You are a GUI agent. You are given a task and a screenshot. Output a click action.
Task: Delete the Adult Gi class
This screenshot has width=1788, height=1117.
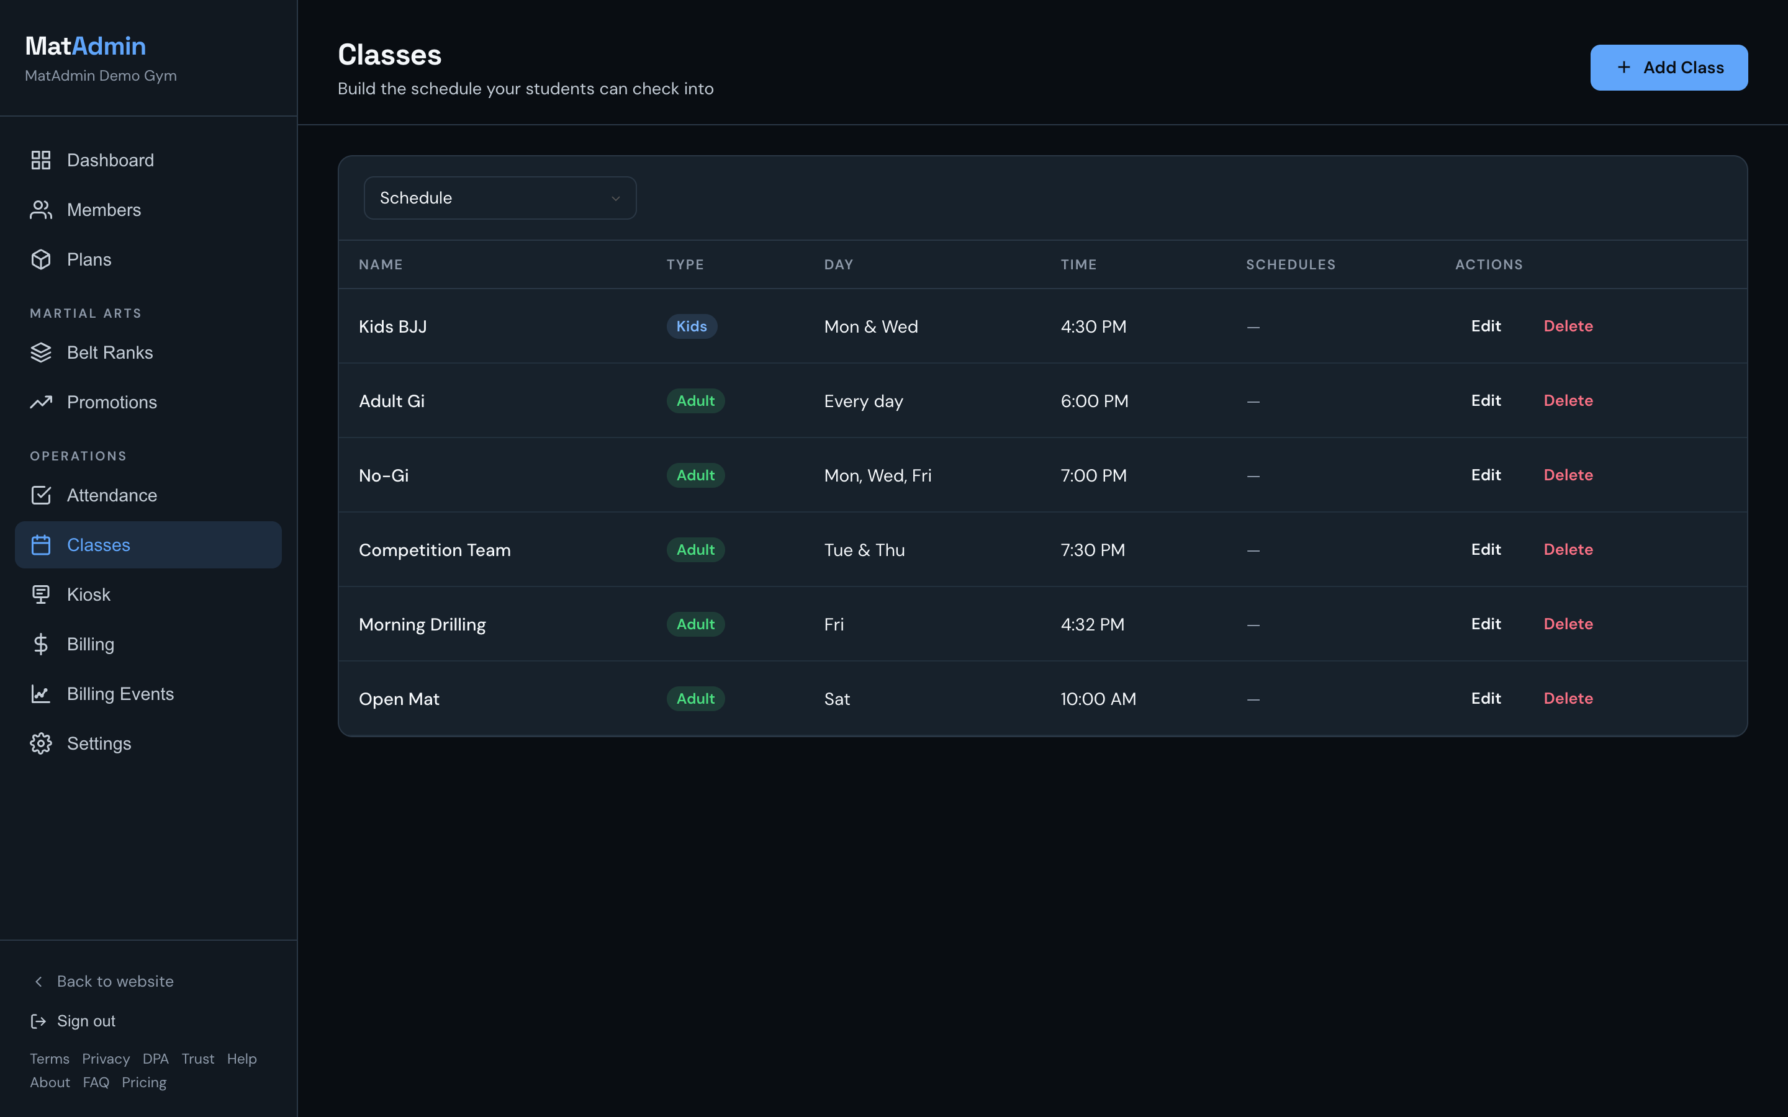point(1568,400)
